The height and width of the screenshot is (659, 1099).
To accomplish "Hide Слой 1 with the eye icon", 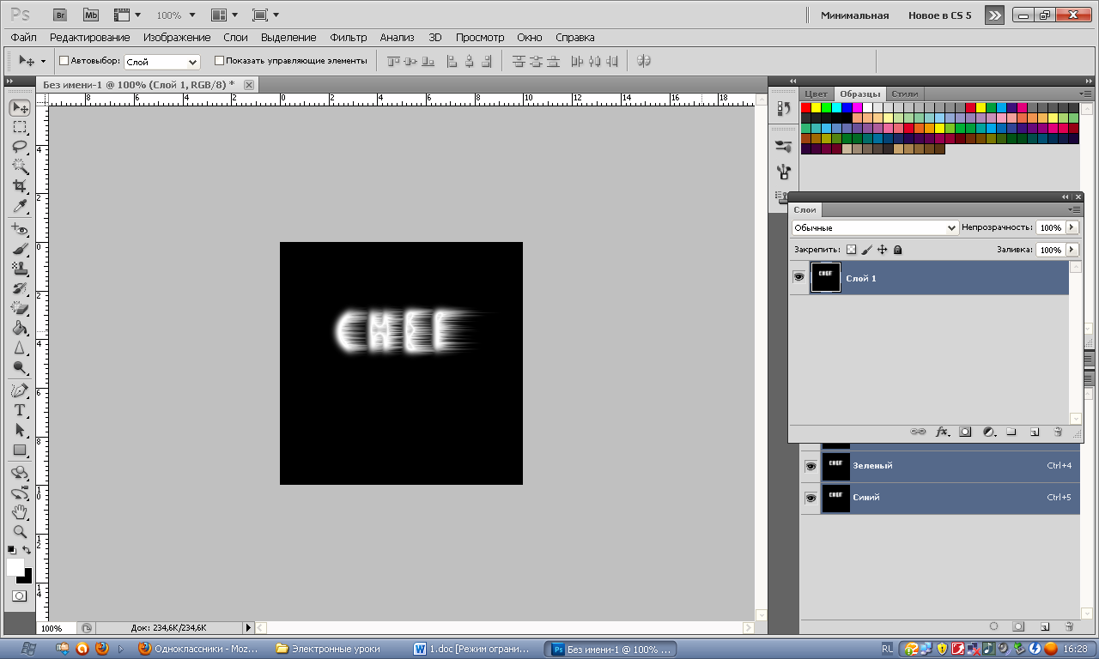I will [798, 278].
